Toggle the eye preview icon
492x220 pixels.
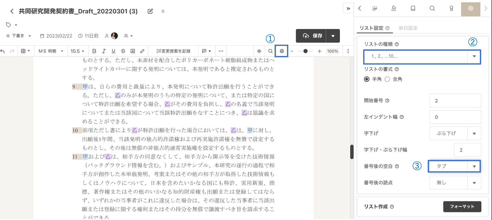[259, 51]
